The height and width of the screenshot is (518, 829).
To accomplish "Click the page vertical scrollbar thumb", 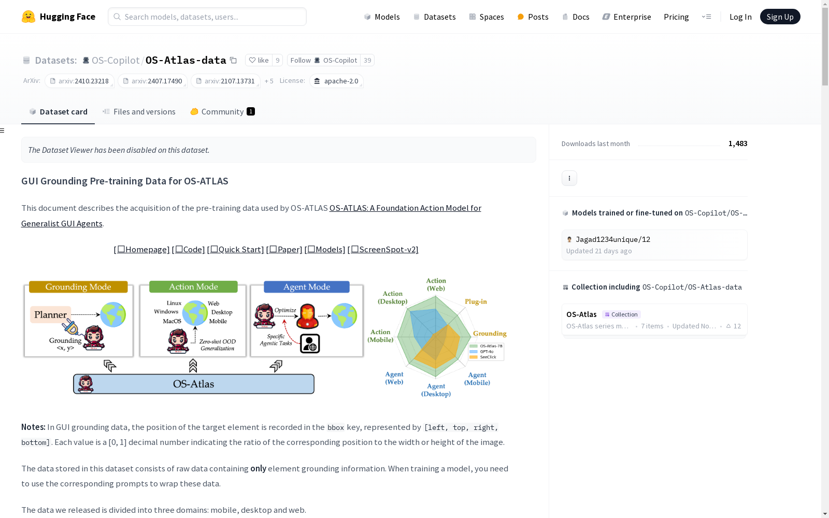I will tap(825, 47).
